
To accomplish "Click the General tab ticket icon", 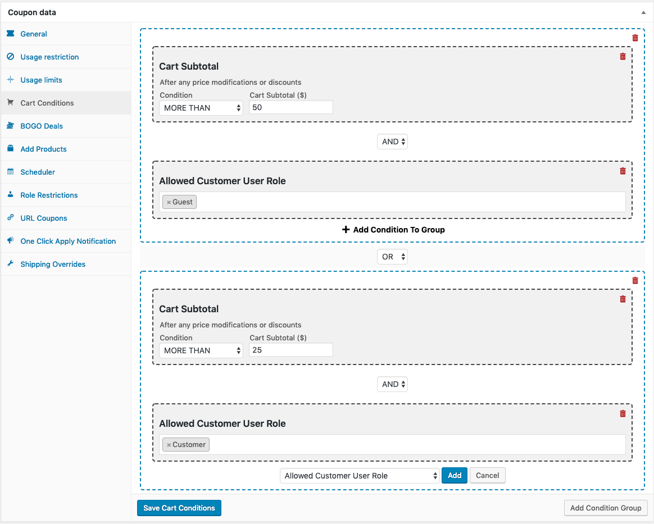I will point(11,33).
